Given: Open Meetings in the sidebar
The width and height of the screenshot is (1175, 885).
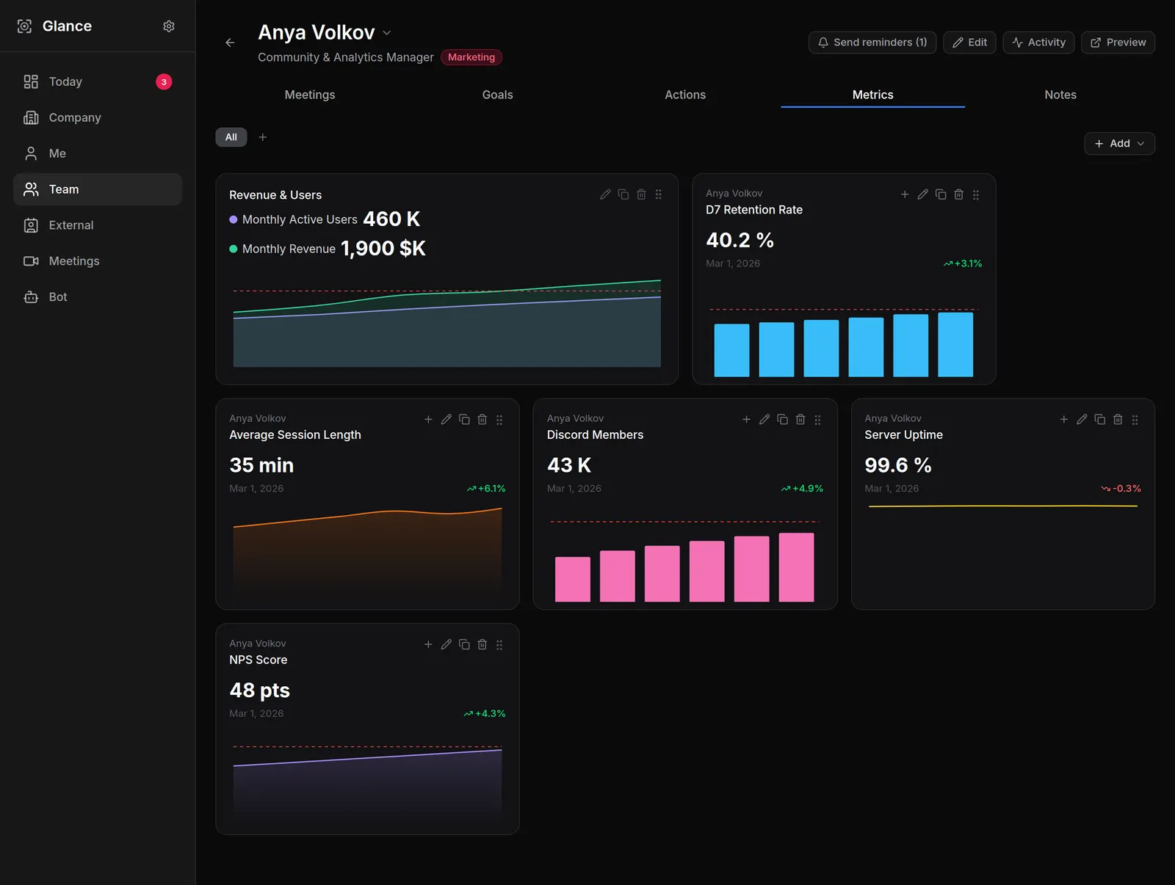Looking at the screenshot, I should pos(98,261).
